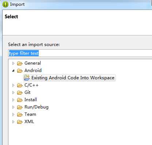
Task: Expand the Install category
Action: coord(13,100)
